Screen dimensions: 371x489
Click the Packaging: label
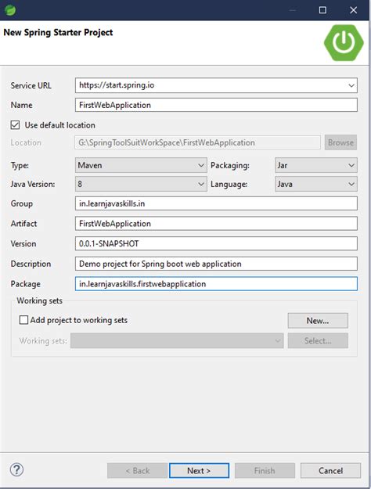click(x=230, y=165)
